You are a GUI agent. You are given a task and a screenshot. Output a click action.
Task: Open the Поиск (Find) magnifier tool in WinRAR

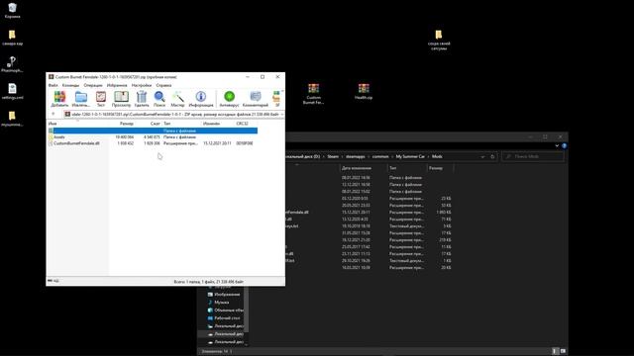tap(159, 99)
